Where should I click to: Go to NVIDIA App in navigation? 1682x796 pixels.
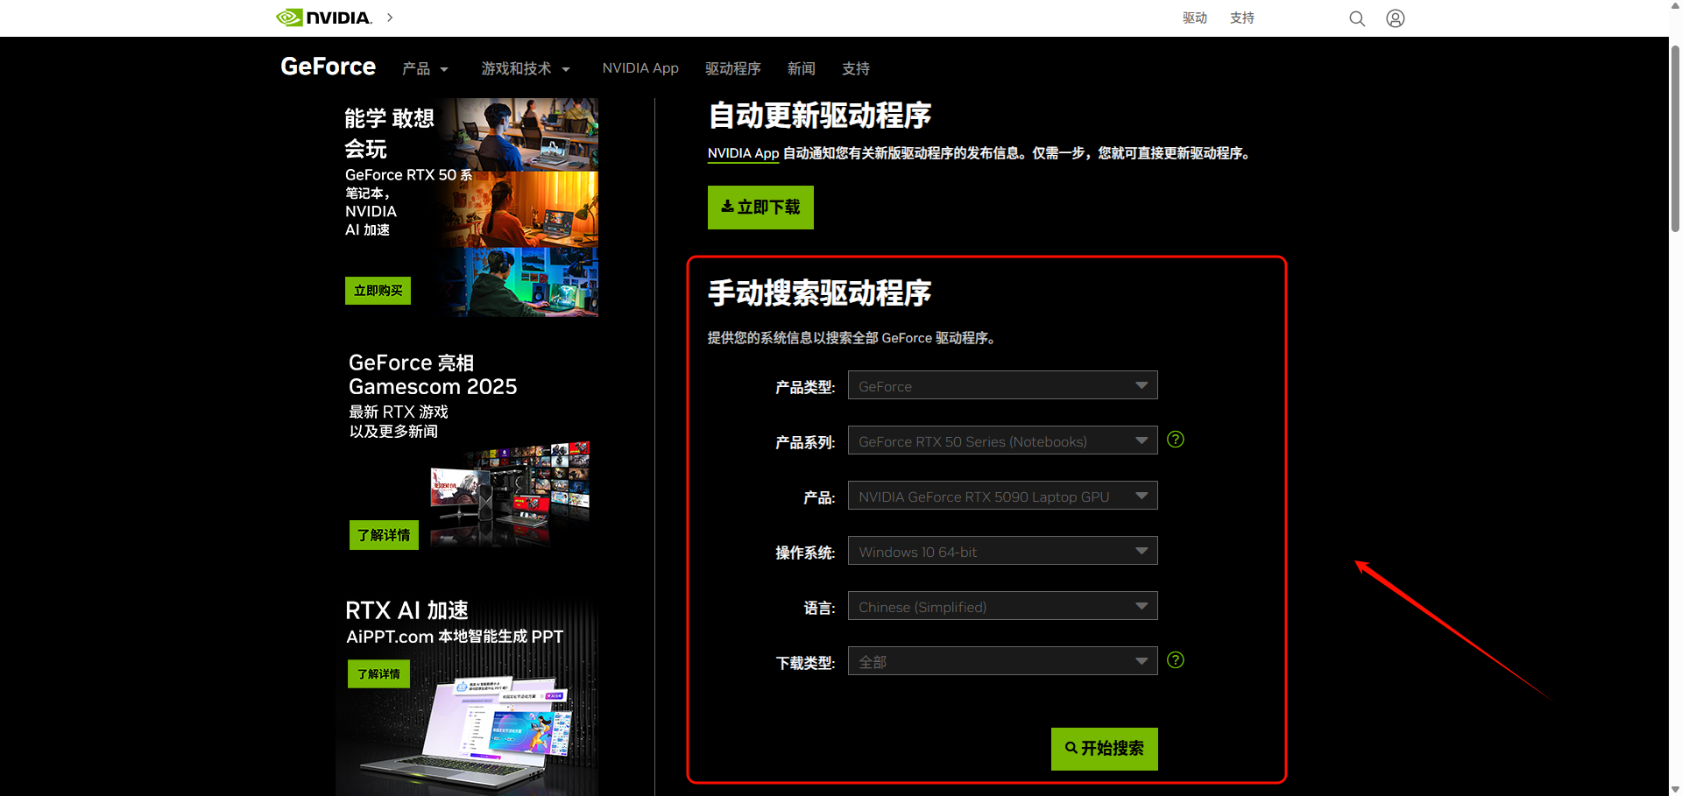click(640, 68)
